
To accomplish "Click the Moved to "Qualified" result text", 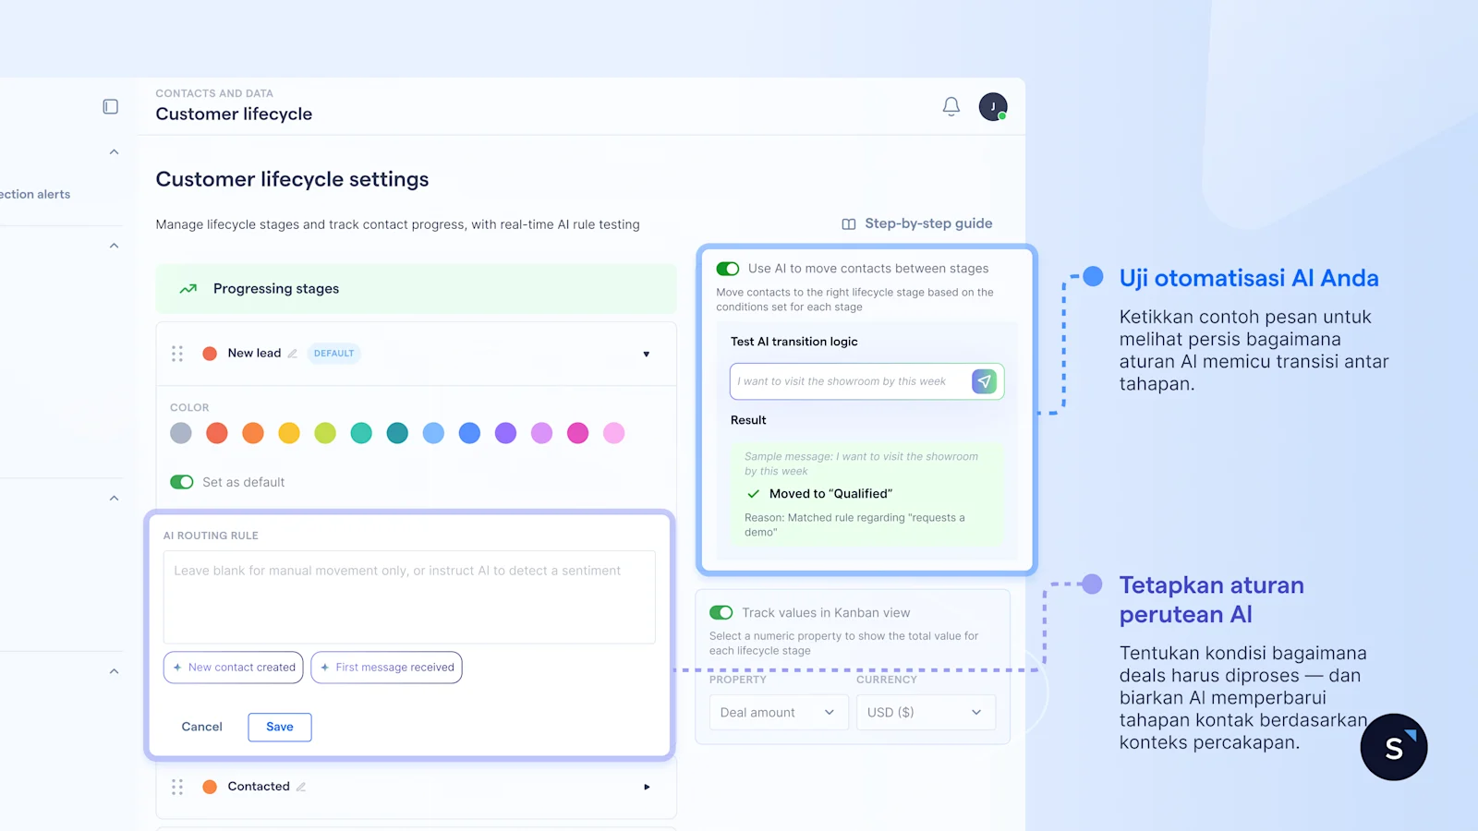I will pos(830,494).
